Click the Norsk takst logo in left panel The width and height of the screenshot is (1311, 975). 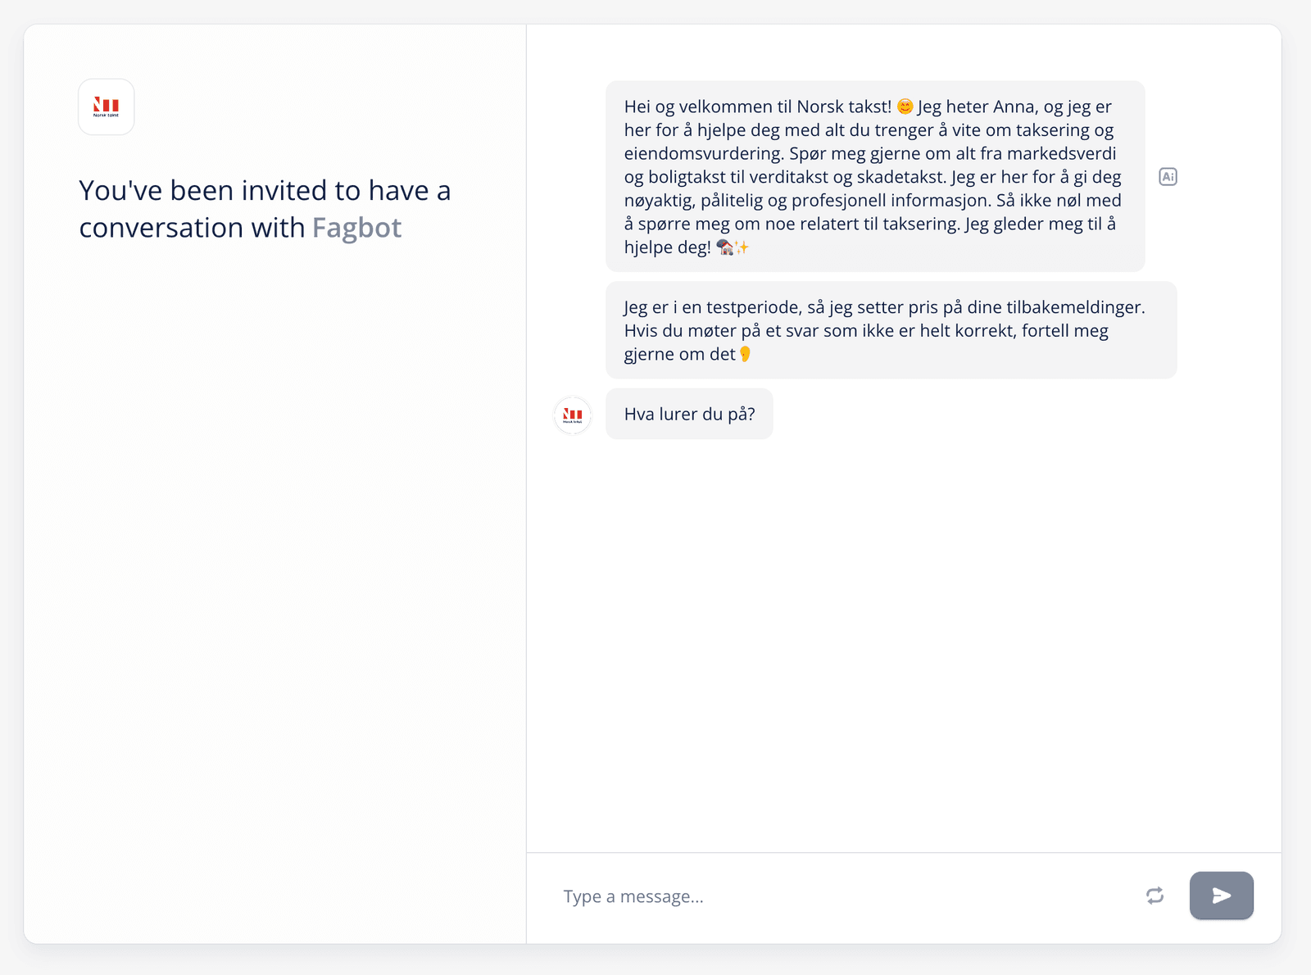pos(107,107)
